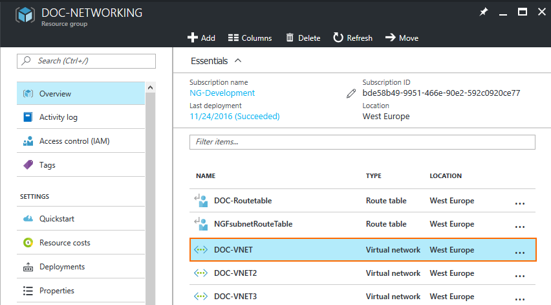Click the DOC-VNET3 virtual network icon
The image size is (551, 305).
[x=200, y=296]
